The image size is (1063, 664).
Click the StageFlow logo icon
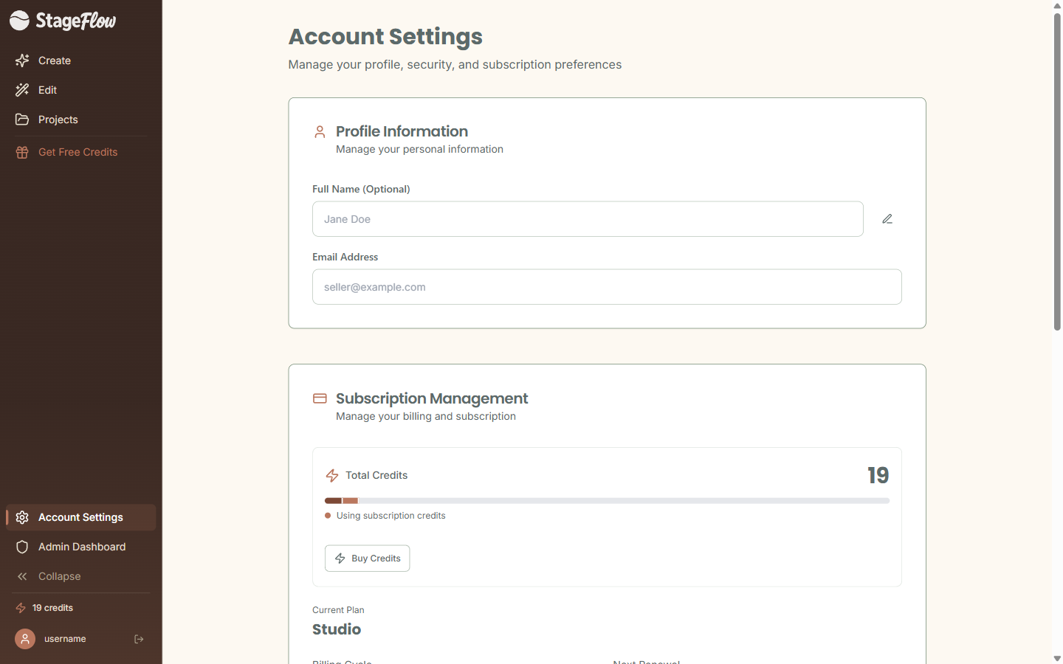coord(19,21)
